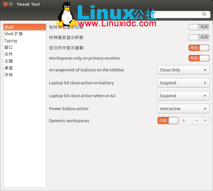Decrease workspace count with minus button
213x191 pixels.
pos(197,120)
